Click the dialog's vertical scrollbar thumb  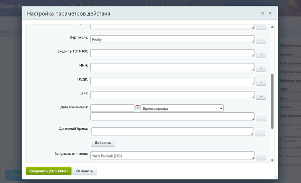pyautogui.click(x=272, y=101)
